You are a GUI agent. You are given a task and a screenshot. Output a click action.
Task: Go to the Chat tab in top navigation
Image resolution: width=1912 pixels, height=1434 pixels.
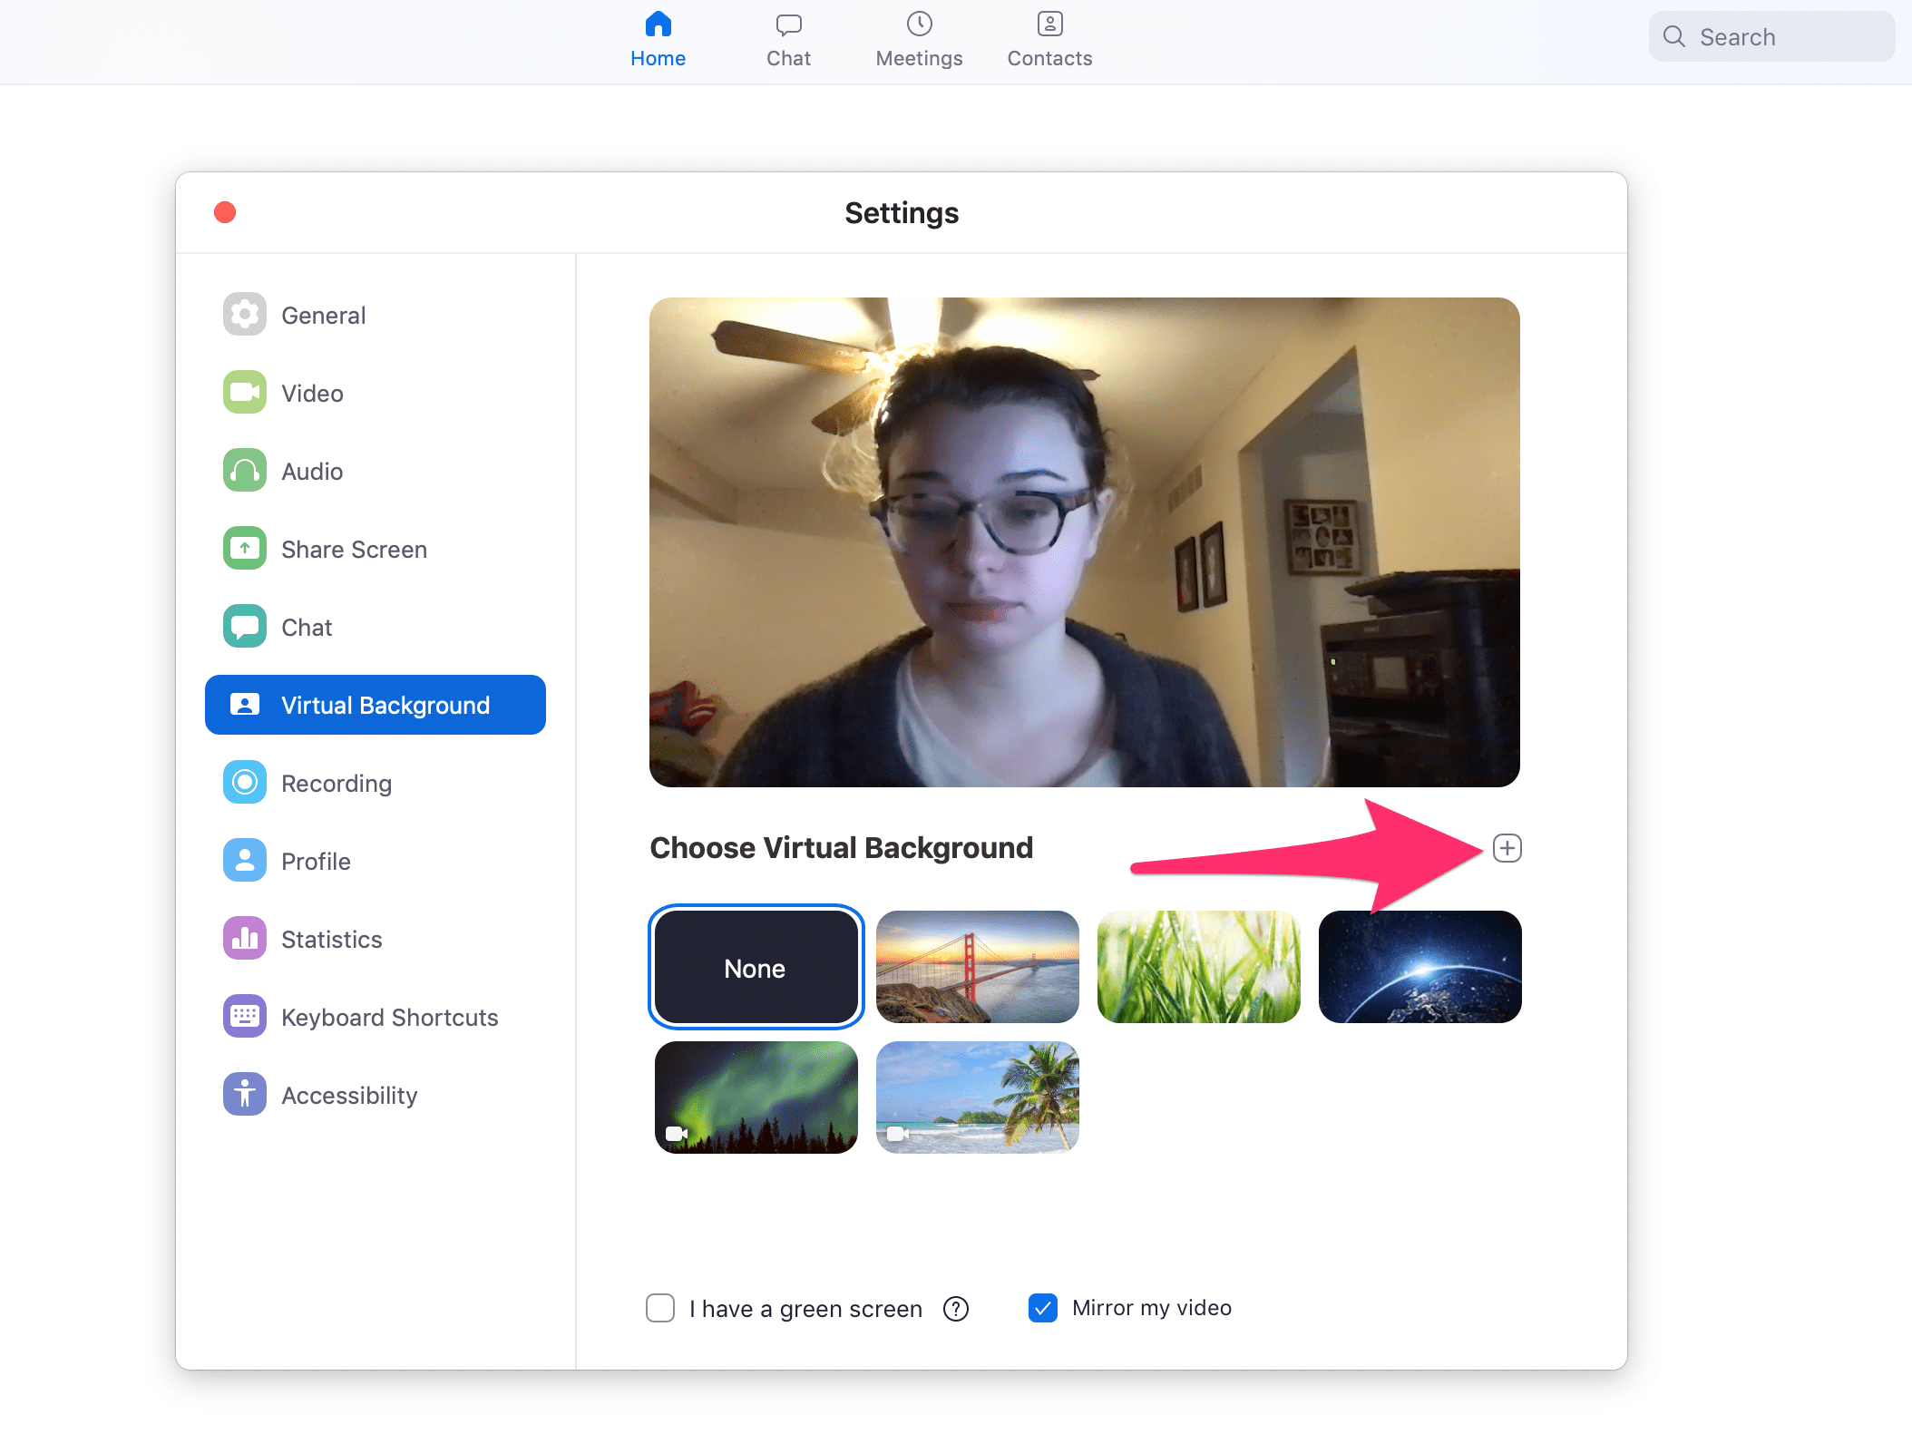788,41
